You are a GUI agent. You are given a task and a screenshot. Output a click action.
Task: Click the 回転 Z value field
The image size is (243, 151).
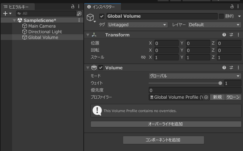(229, 50)
